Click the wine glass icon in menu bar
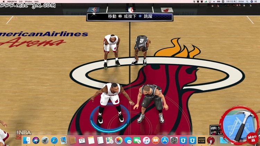The width and height of the screenshot is (260, 146). click(x=194, y=1)
